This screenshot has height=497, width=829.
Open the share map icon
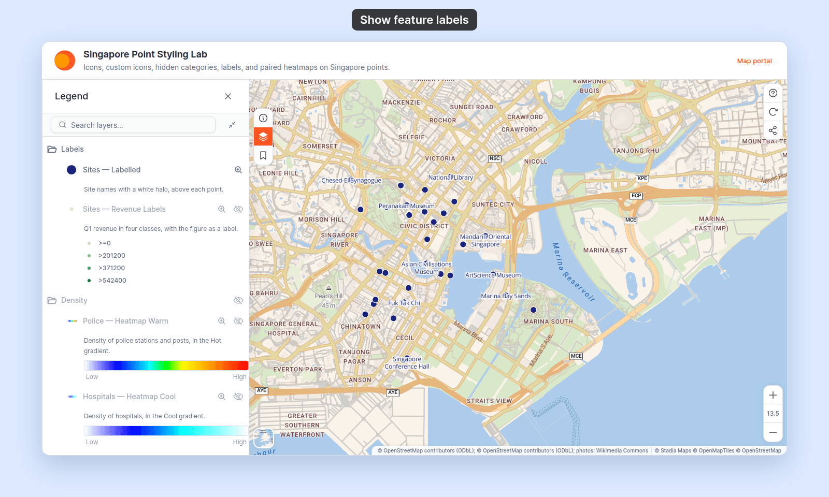pos(773,130)
